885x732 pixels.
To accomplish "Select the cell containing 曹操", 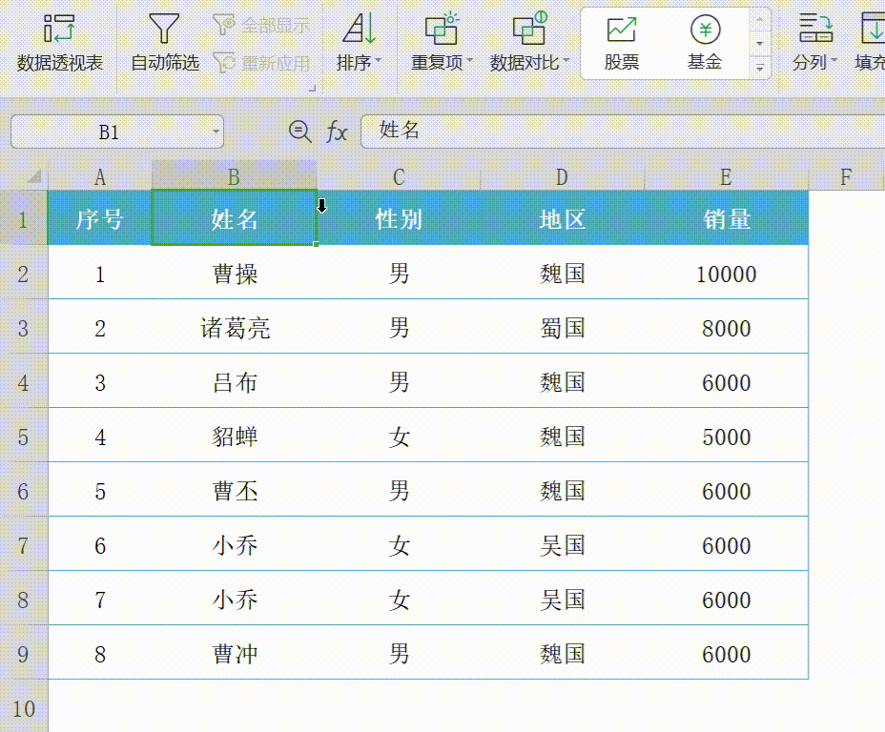I will (x=234, y=274).
